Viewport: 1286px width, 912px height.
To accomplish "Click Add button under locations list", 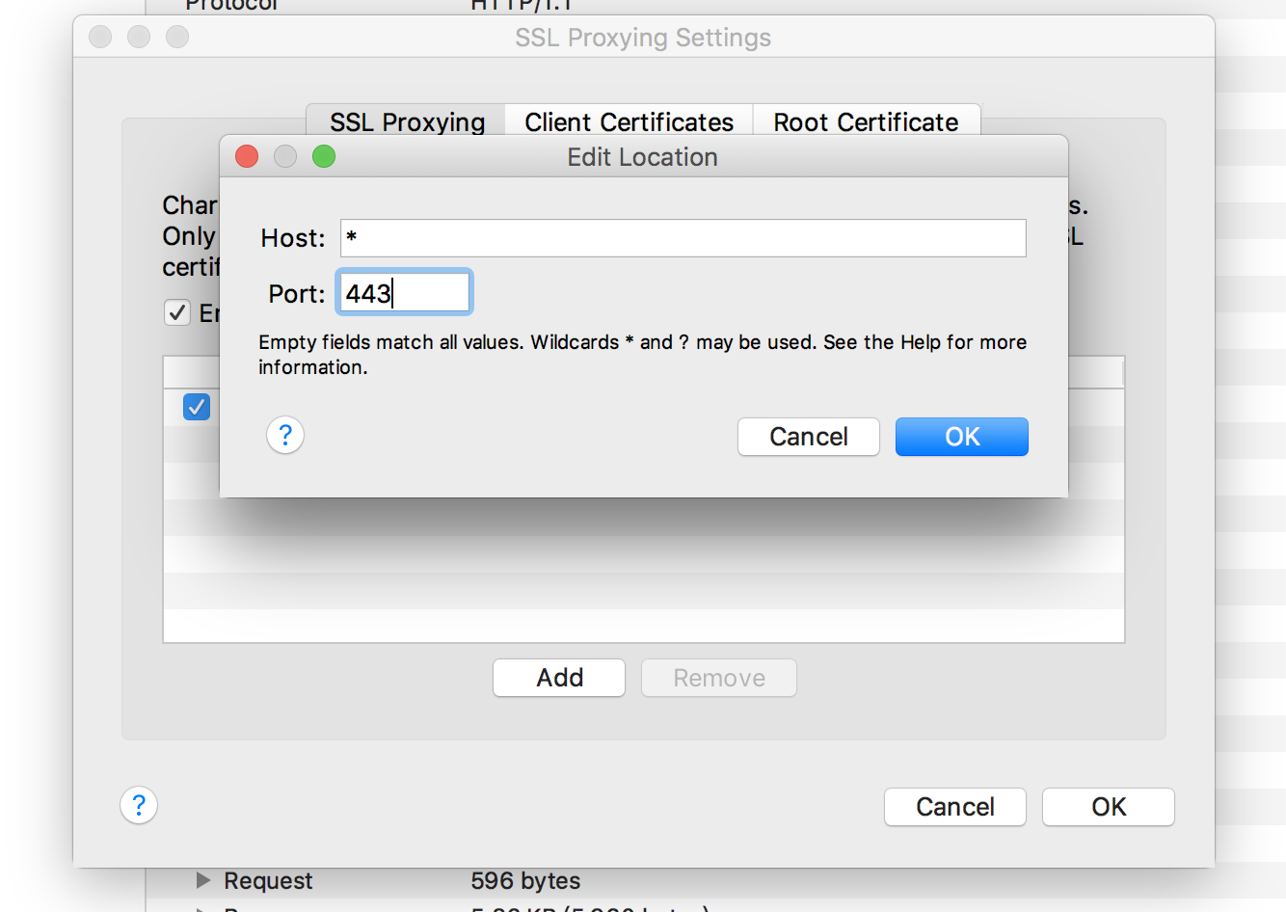I will coord(559,678).
